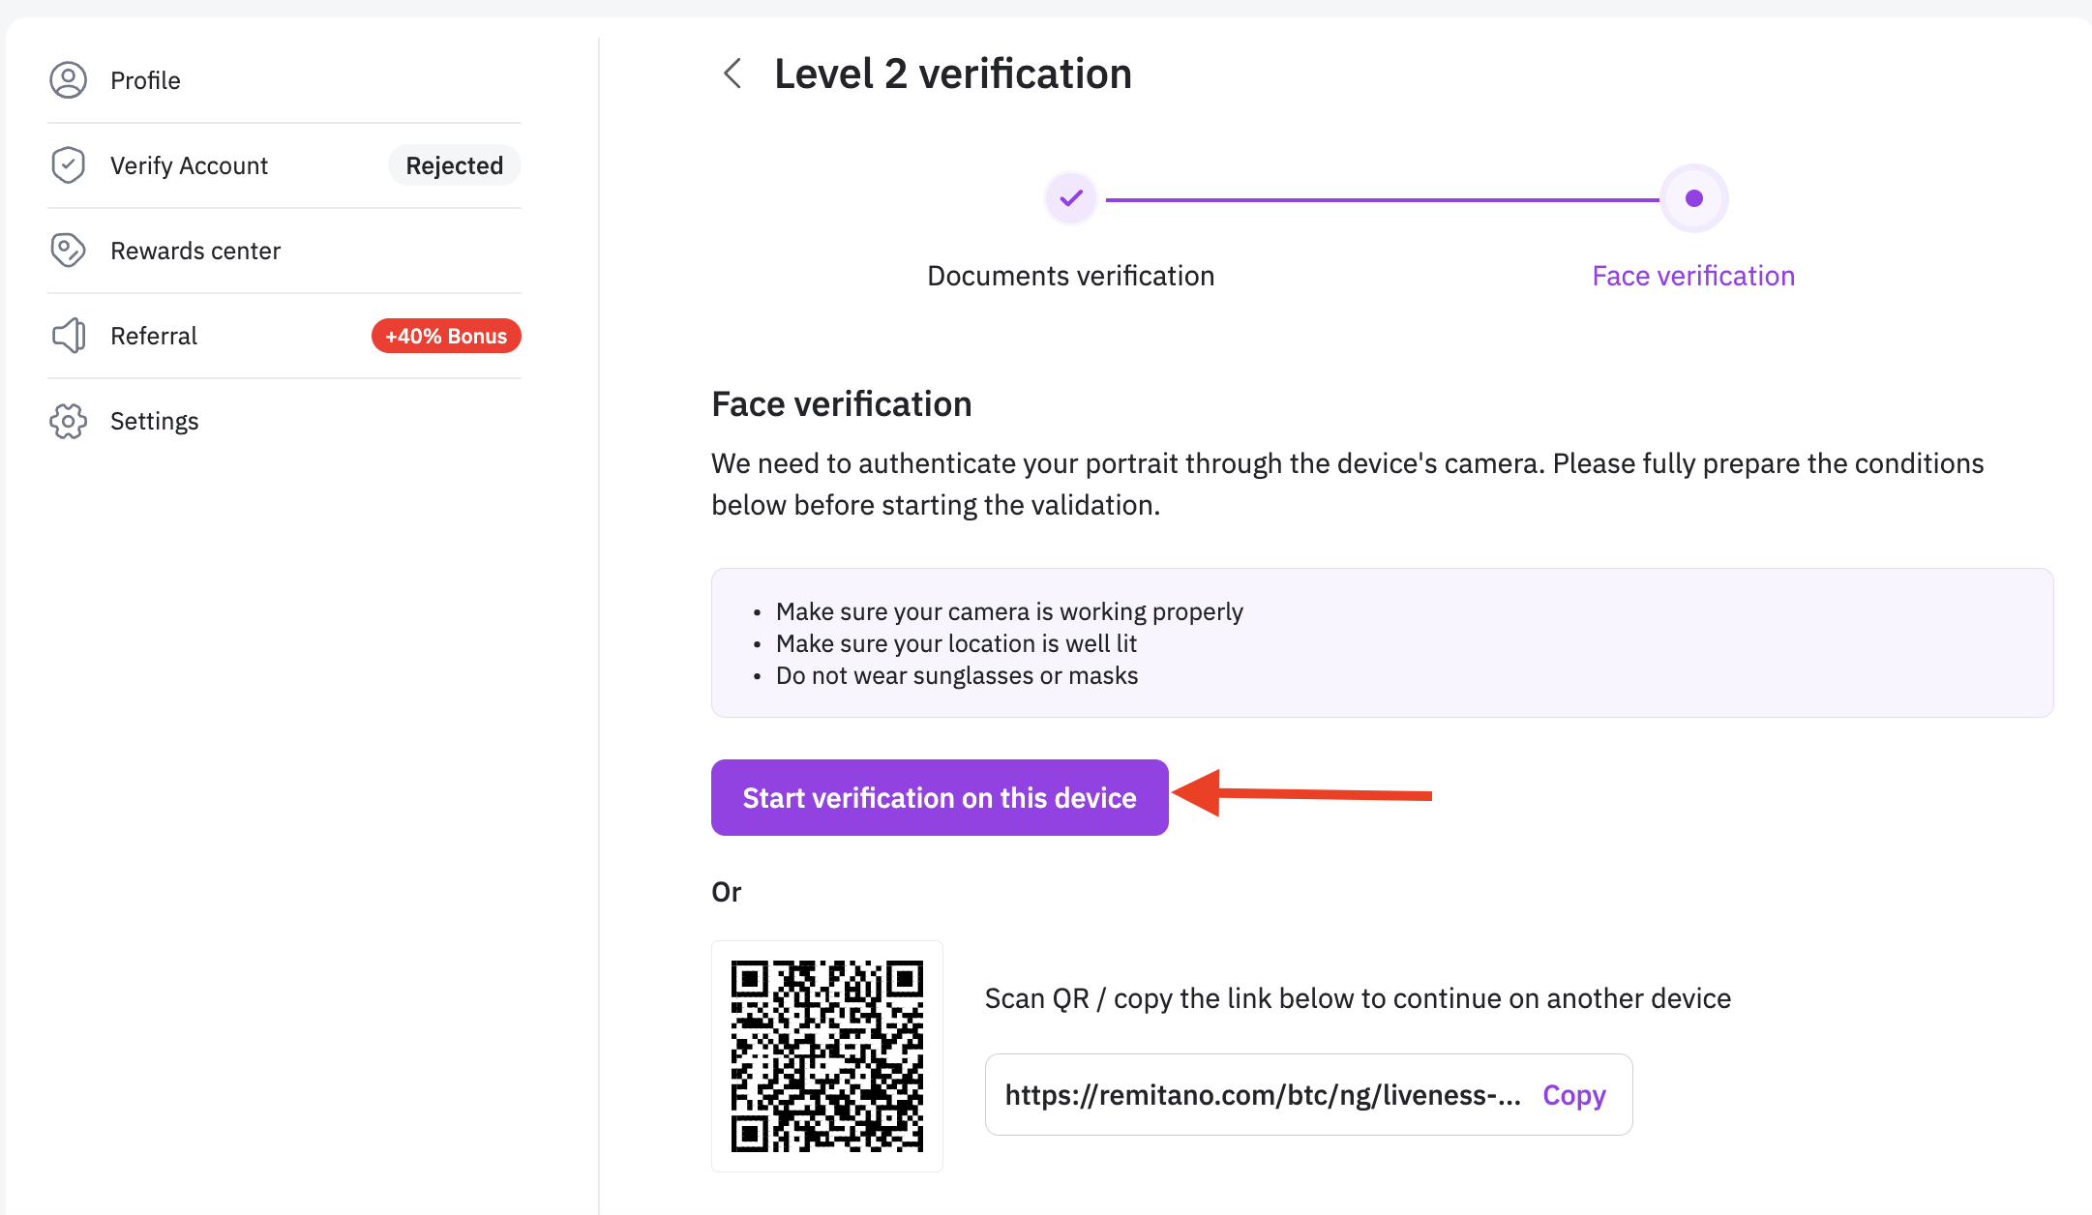Viewport: 2092px width, 1215px height.
Task: Select the Referral sidebar label
Action: (x=154, y=336)
